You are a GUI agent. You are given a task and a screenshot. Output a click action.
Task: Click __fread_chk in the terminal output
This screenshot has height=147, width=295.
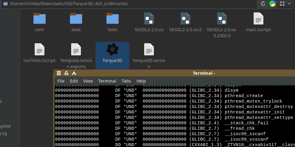coord(240,128)
